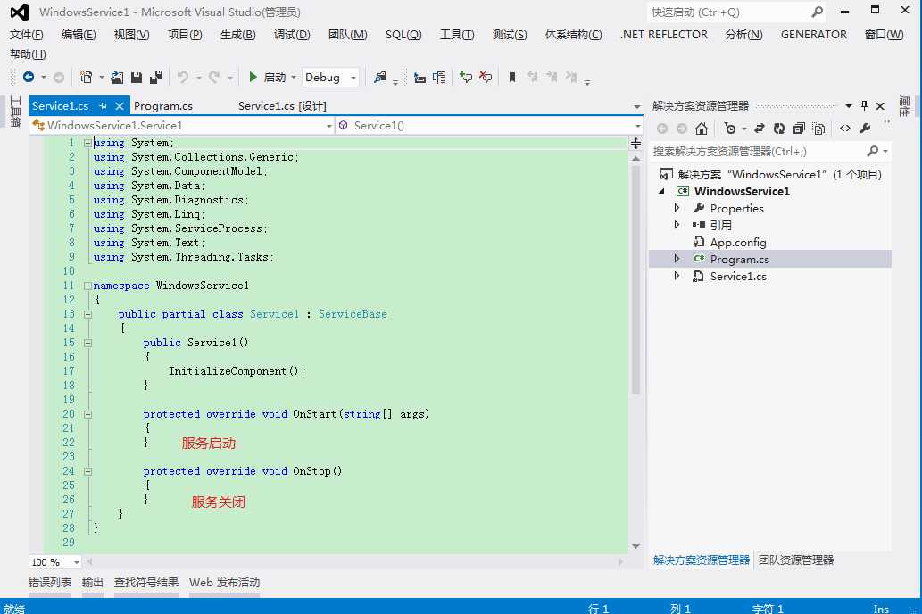Viewport: 922px width, 614px height.
Task: Click Show All Files icon in Solution Explorer
Action: pos(818,129)
